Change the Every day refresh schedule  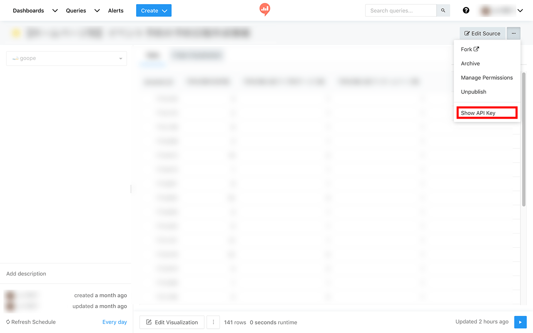pos(115,322)
